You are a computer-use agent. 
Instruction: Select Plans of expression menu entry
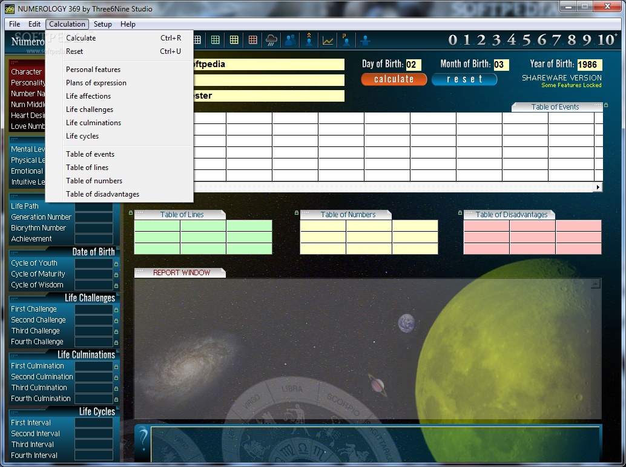(x=119, y=82)
